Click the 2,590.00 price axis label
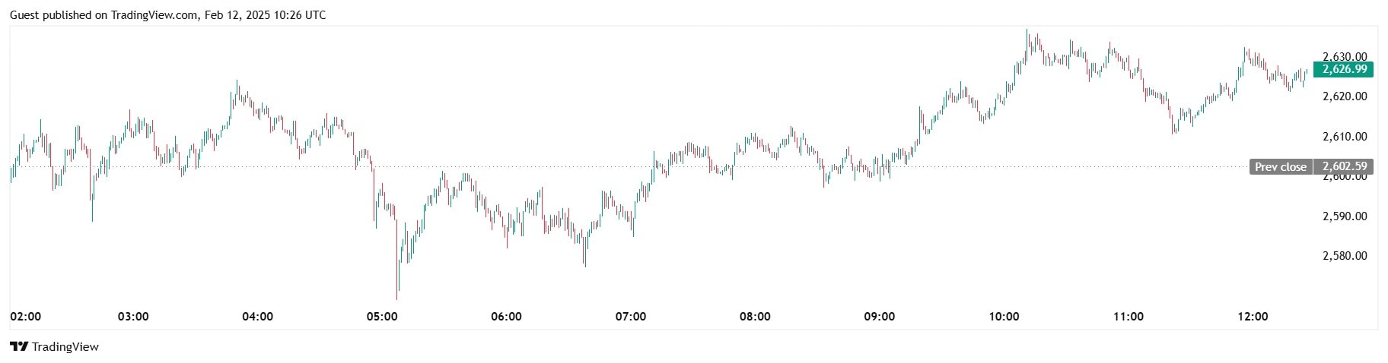1388x363 pixels. pyautogui.click(x=1345, y=216)
